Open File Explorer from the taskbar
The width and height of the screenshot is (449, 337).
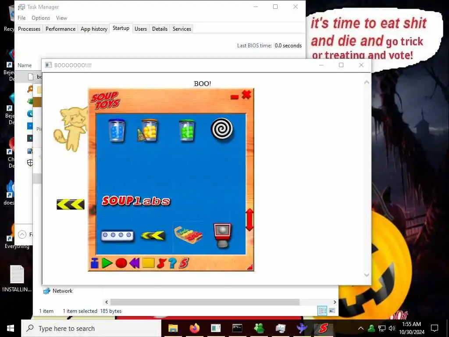[x=173, y=328]
